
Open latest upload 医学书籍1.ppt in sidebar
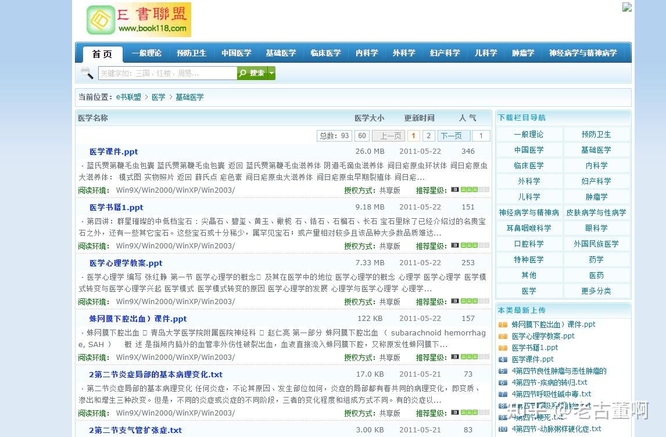(535, 348)
